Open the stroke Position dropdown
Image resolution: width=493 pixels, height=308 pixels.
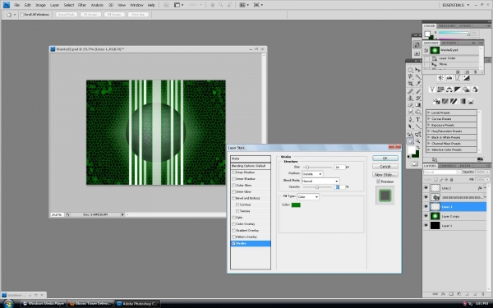[312, 174]
